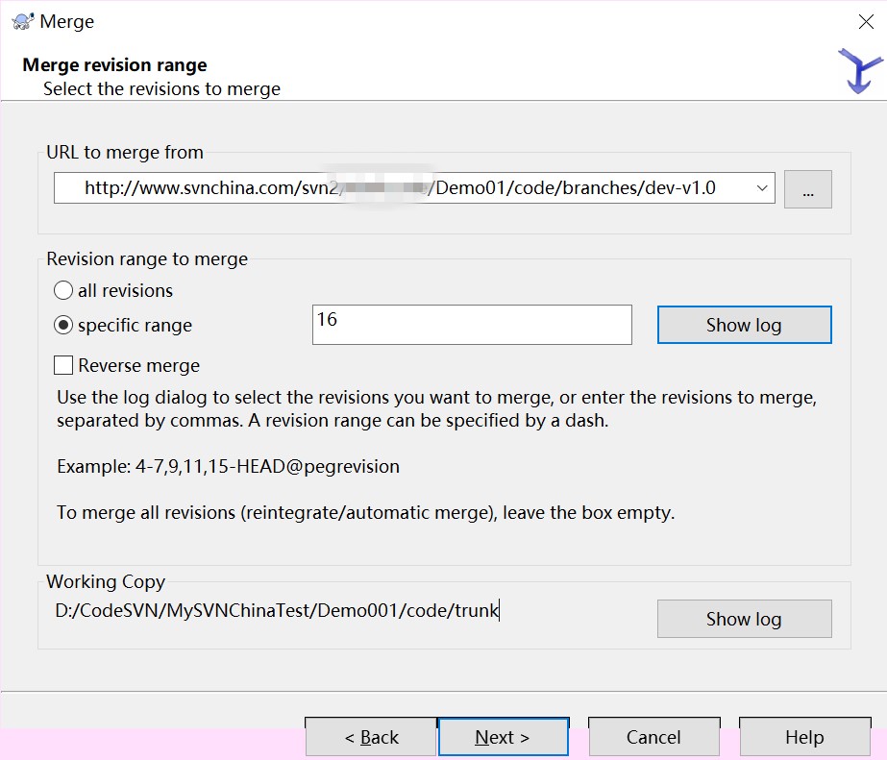Select the 'specific range' radio option
The image size is (887, 760).
[63, 326]
